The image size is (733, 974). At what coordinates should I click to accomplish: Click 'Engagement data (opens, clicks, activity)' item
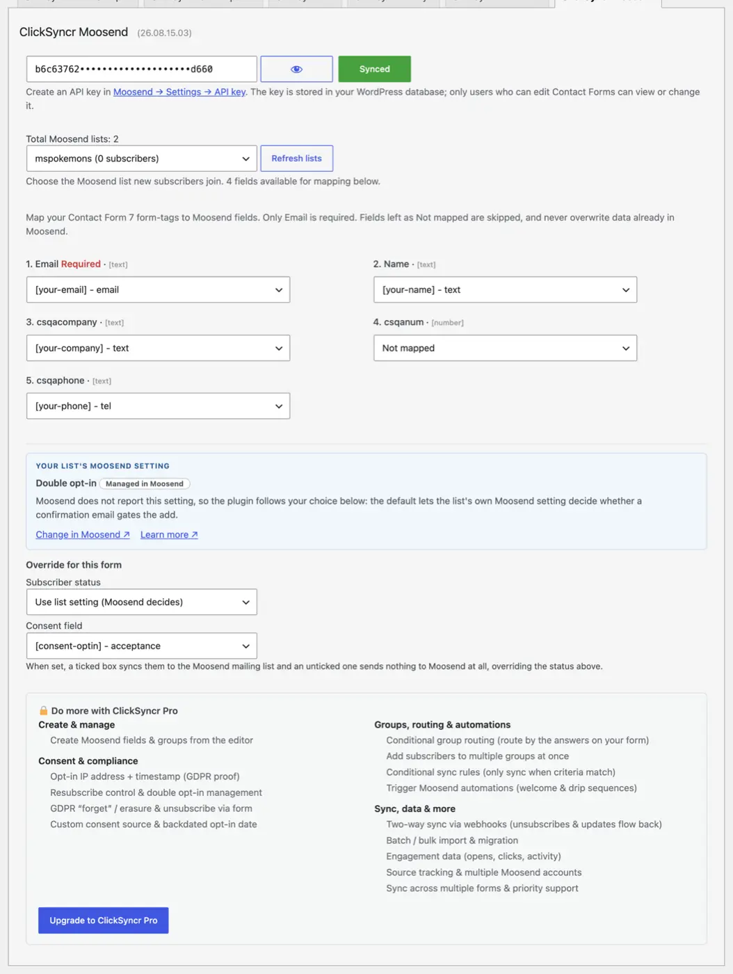[x=474, y=856]
